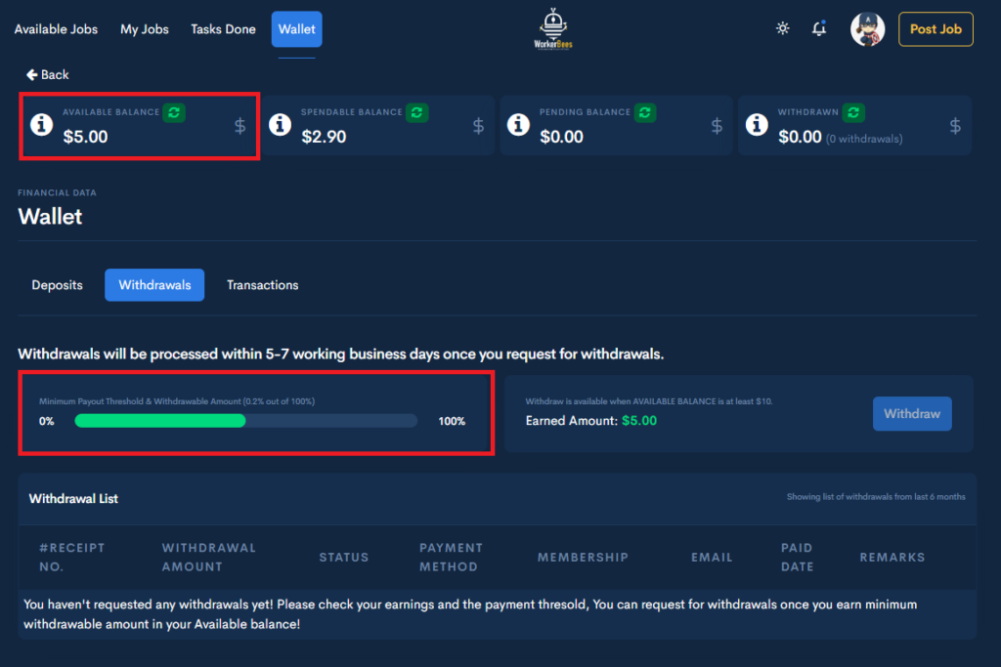Viewport: 1001px width, 667px height.
Task: Open the Withdrawn info tooltip
Action: (756, 125)
